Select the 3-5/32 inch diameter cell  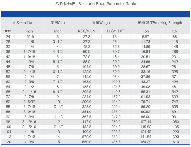coord(29,102)
